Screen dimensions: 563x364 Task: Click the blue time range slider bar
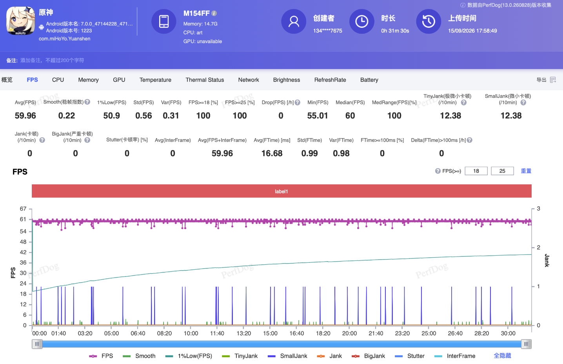coord(281,344)
